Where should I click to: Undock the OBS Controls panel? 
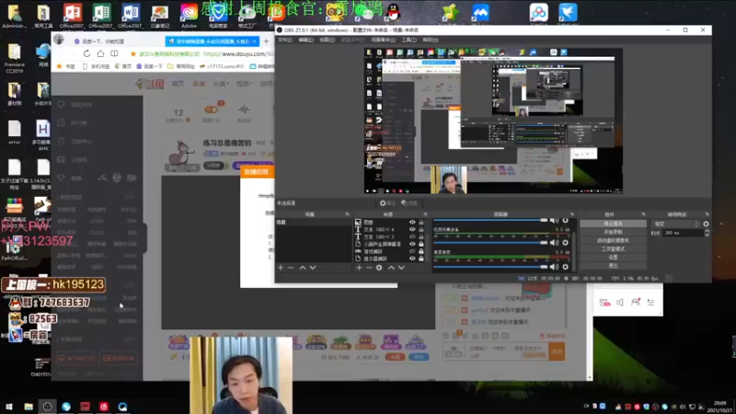[x=643, y=214]
